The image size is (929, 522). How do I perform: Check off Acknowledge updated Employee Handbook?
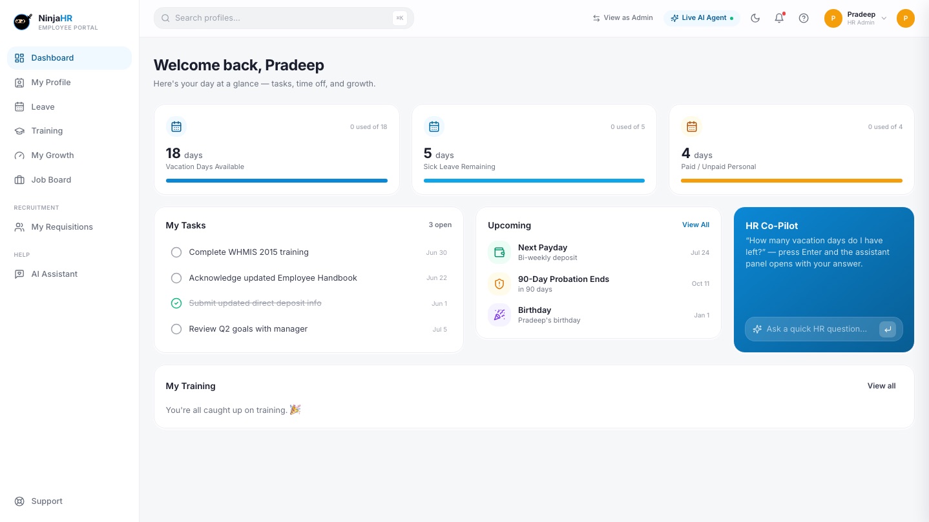point(176,278)
